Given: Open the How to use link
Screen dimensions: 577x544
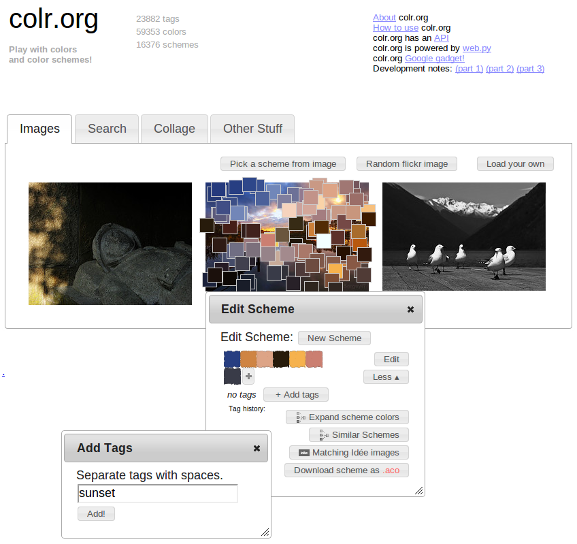Looking at the screenshot, I should [x=395, y=28].
